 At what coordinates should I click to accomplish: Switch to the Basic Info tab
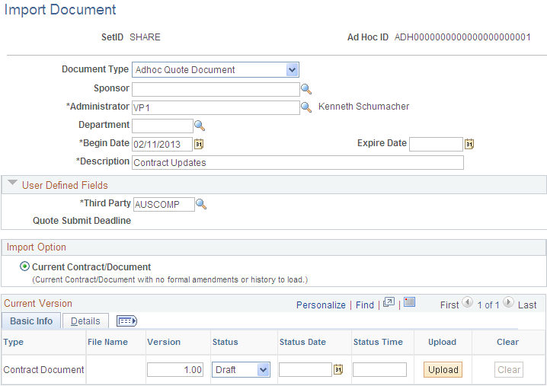31,321
